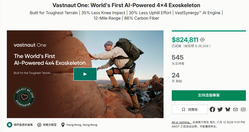This screenshot has height=132, width=249.
Task: Click the green funding progress bar
Action: pyautogui.click(x=209, y=31)
